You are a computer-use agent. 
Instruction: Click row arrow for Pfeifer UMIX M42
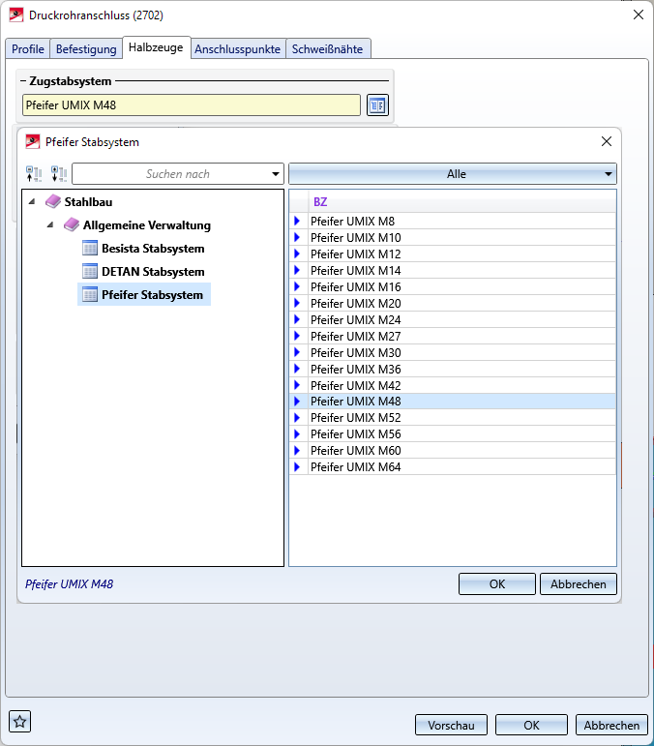point(297,385)
